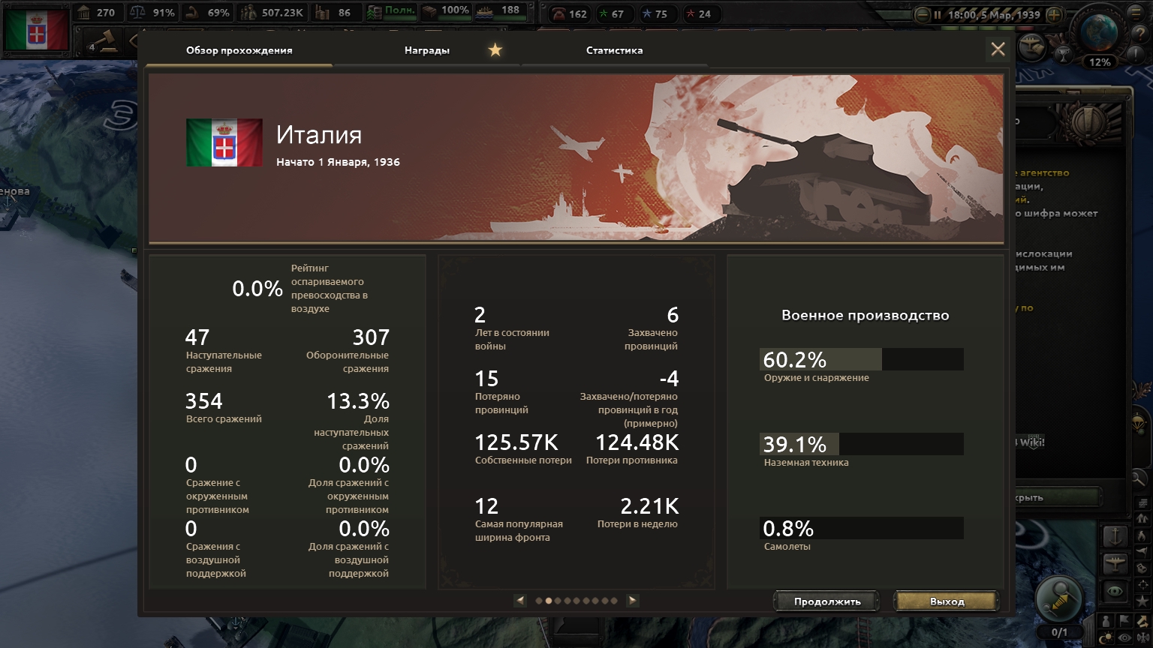Click the 354 Всего сражений value

coord(204,401)
